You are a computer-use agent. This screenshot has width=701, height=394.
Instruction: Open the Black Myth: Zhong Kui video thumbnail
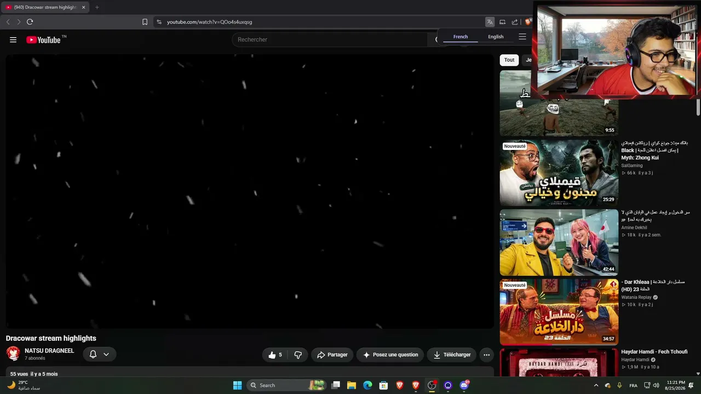click(559, 173)
